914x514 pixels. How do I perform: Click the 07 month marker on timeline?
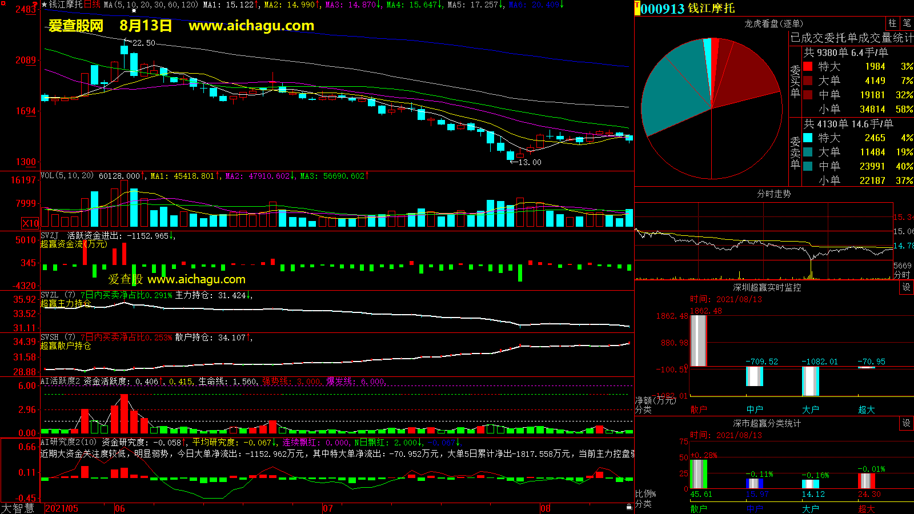pos(327,508)
